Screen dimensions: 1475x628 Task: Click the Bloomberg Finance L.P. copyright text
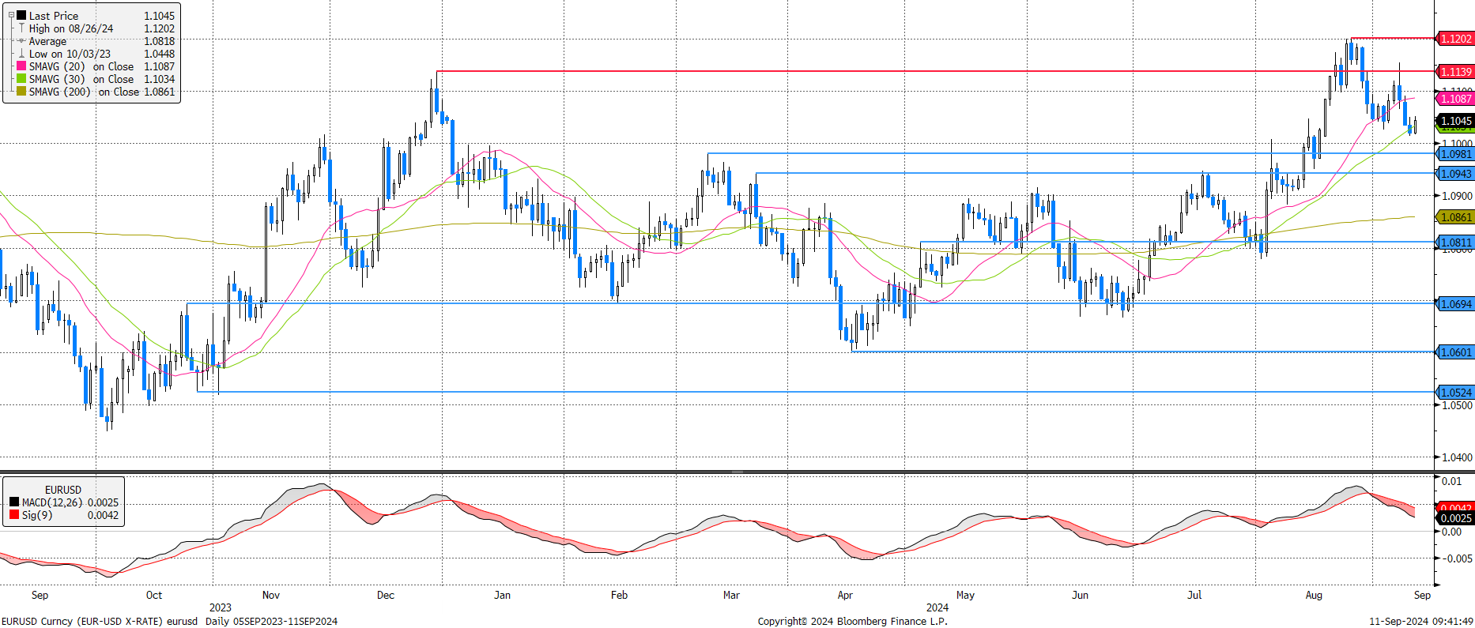[852, 621]
